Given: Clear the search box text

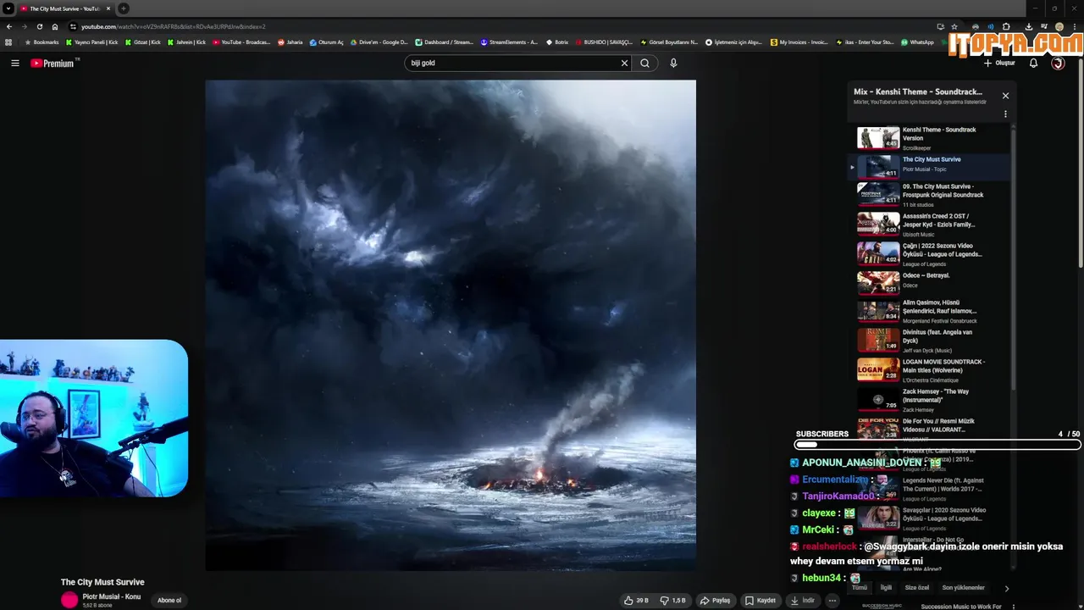Looking at the screenshot, I should pyautogui.click(x=624, y=63).
